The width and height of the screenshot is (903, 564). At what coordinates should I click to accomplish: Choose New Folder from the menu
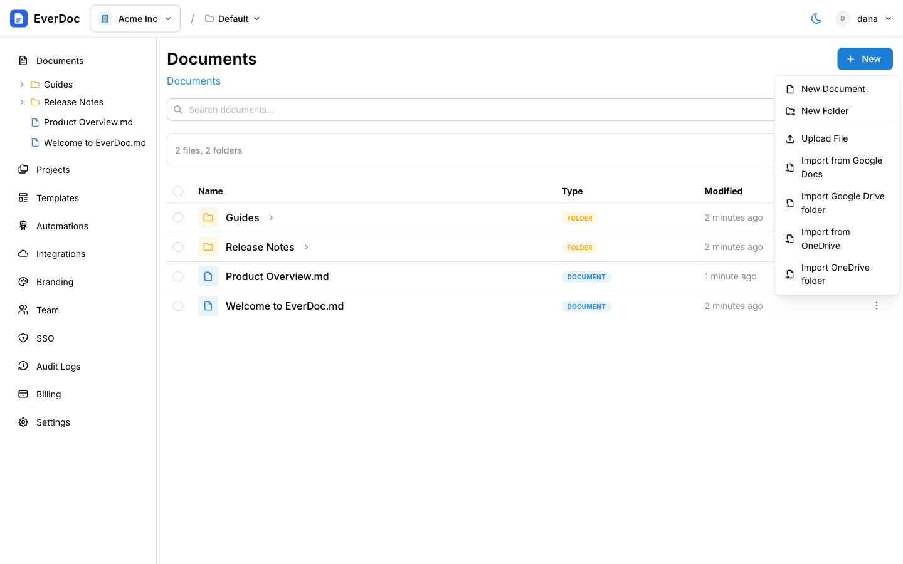coord(837,111)
